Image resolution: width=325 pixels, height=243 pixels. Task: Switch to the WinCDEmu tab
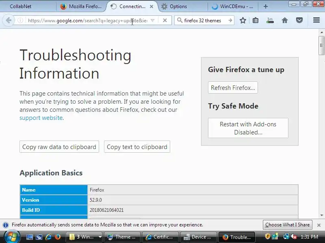pyautogui.click(x=233, y=6)
